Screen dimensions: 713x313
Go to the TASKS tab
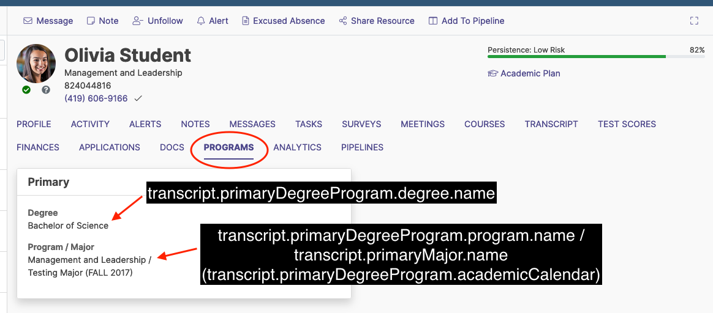click(309, 124)
